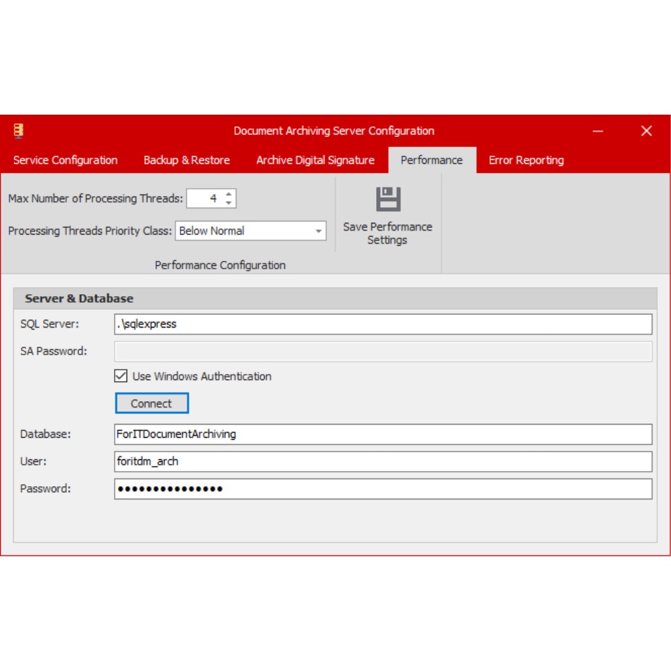Click the Connect button
Screen dimensions: 671x671
tap(152, 403)
